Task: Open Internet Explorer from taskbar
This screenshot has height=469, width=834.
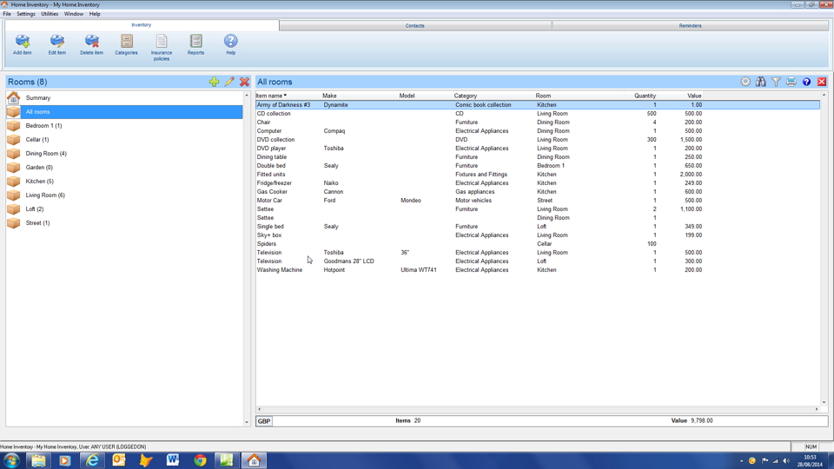Action: click(x=92, y=460)
